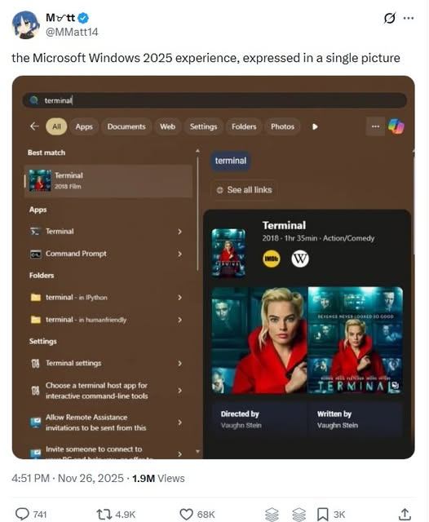Open the @MMatt14 profile handle
Image resolution: width=429 pixels, height=522 pixels.
72,33
